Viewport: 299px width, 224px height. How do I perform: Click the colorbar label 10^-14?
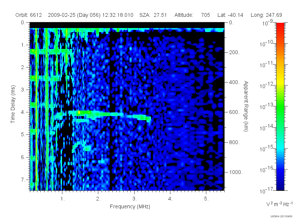point(267,127)
